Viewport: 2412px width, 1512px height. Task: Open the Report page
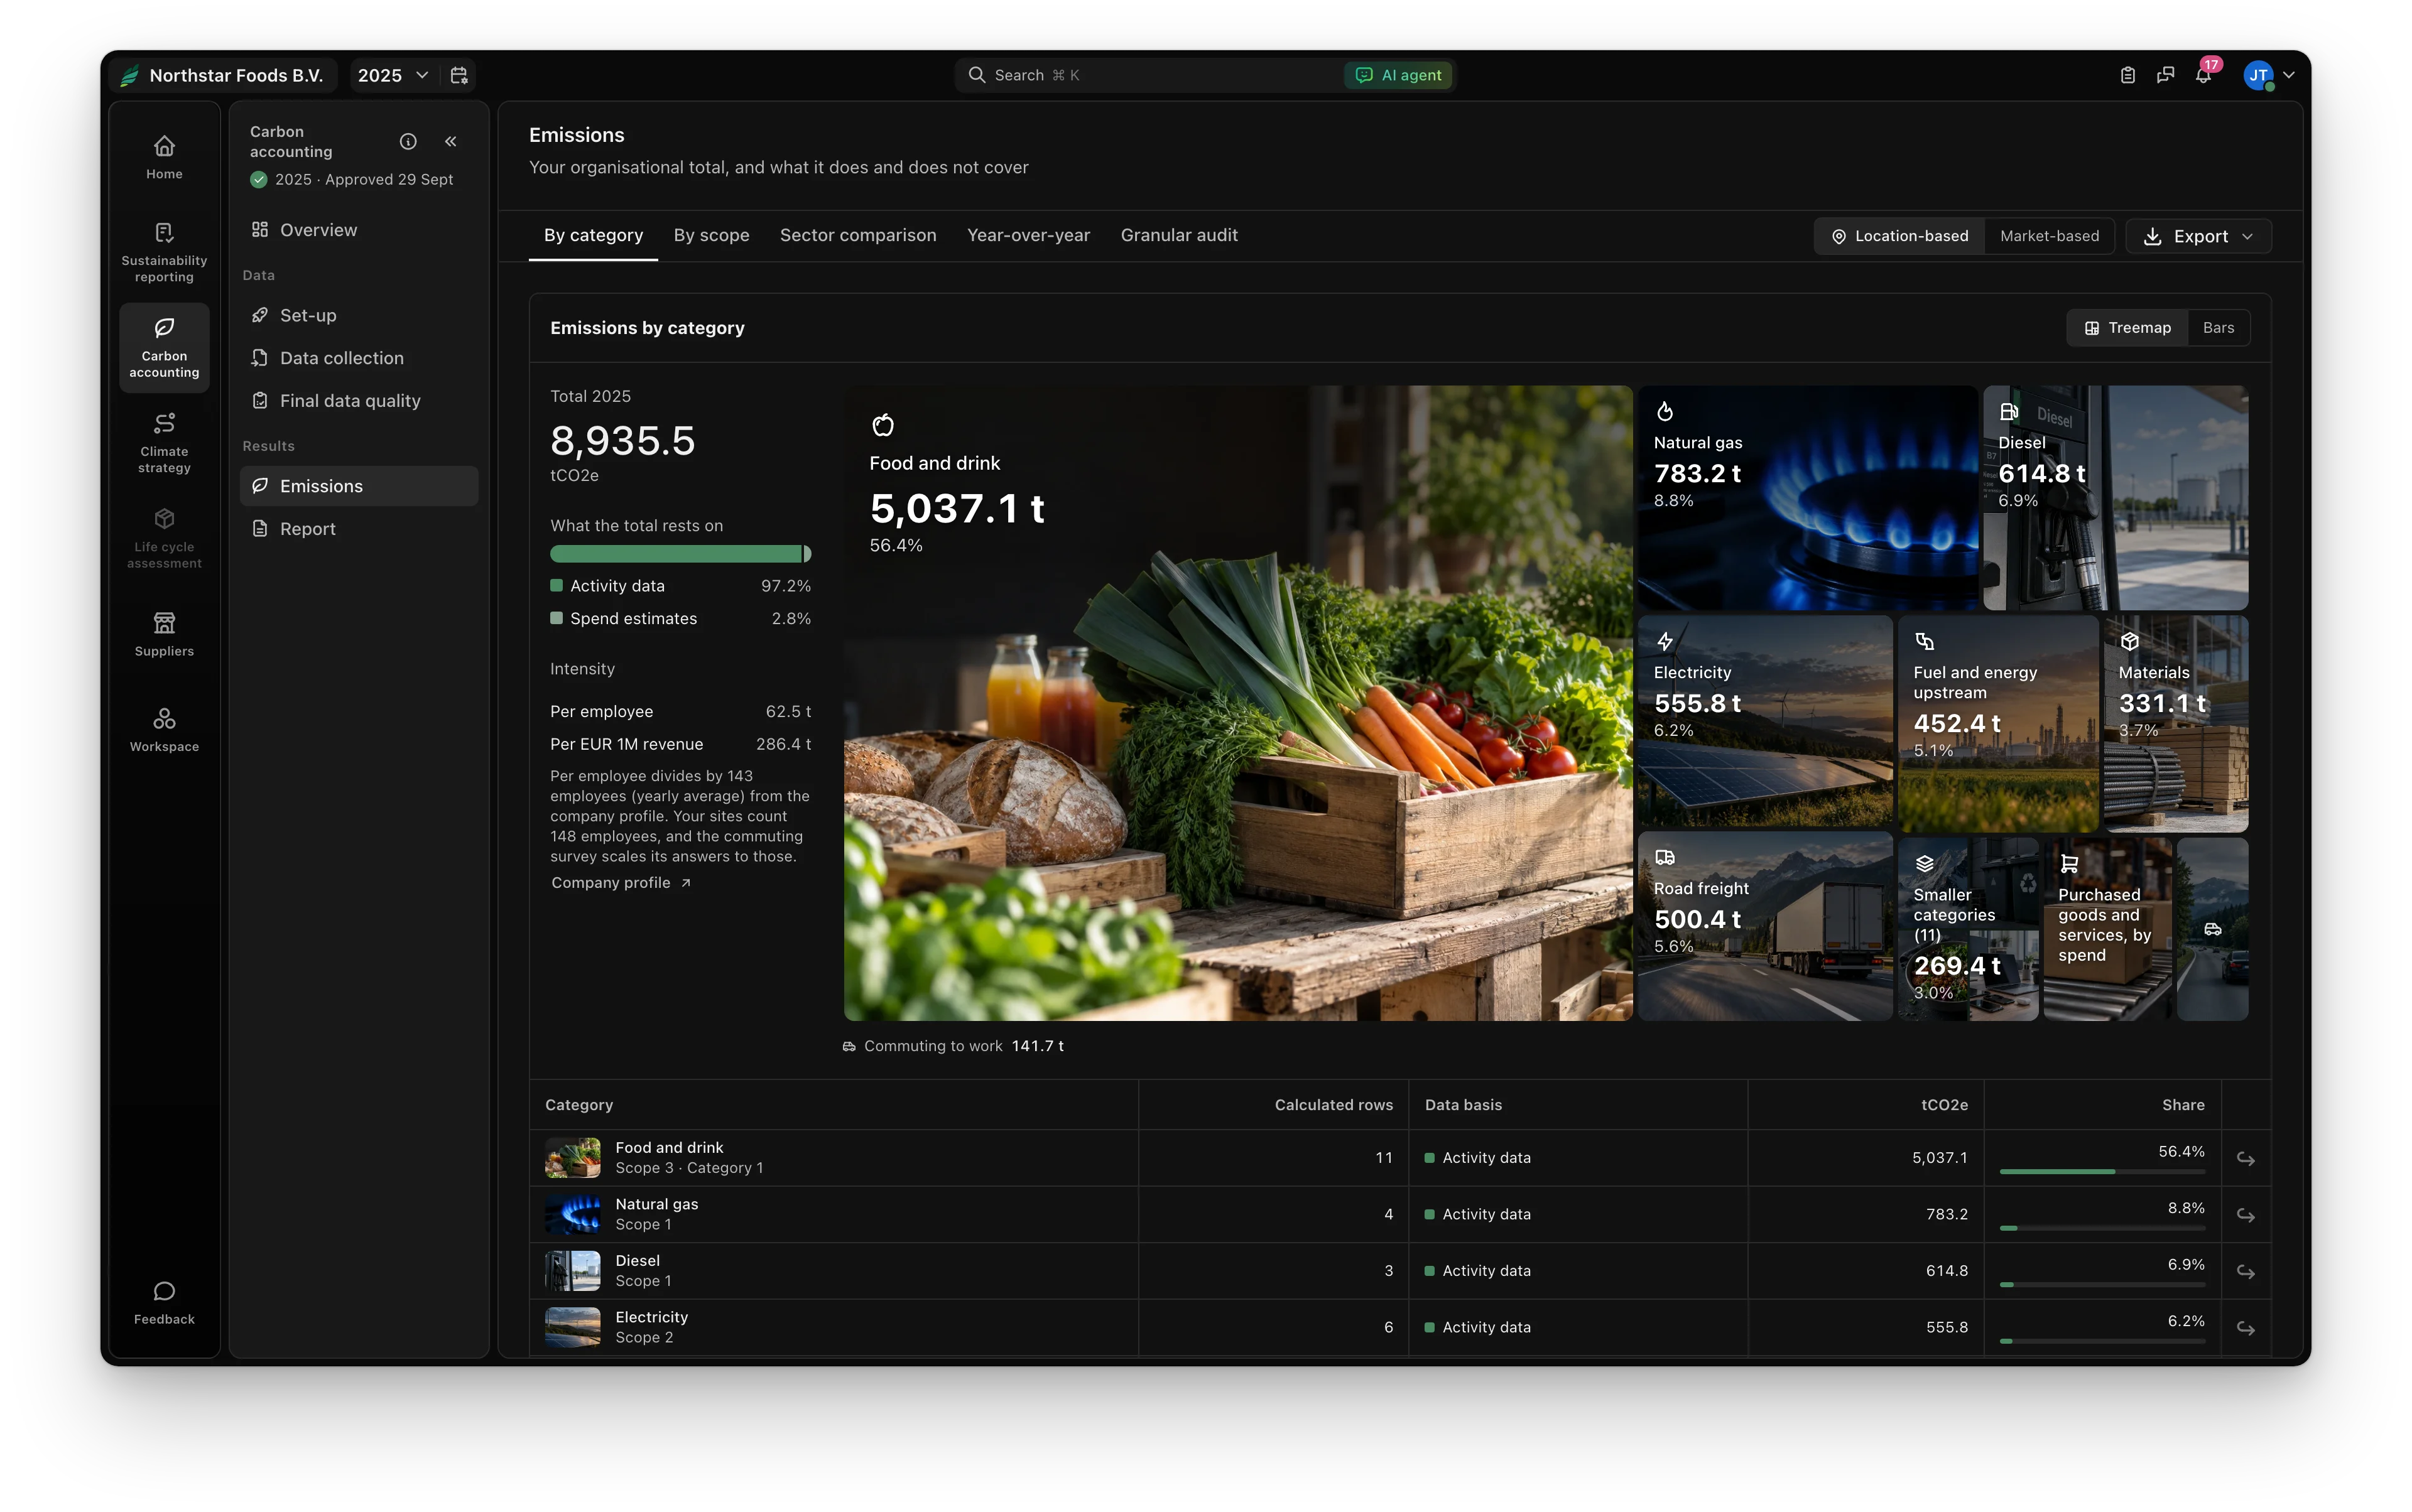(358, 529)
